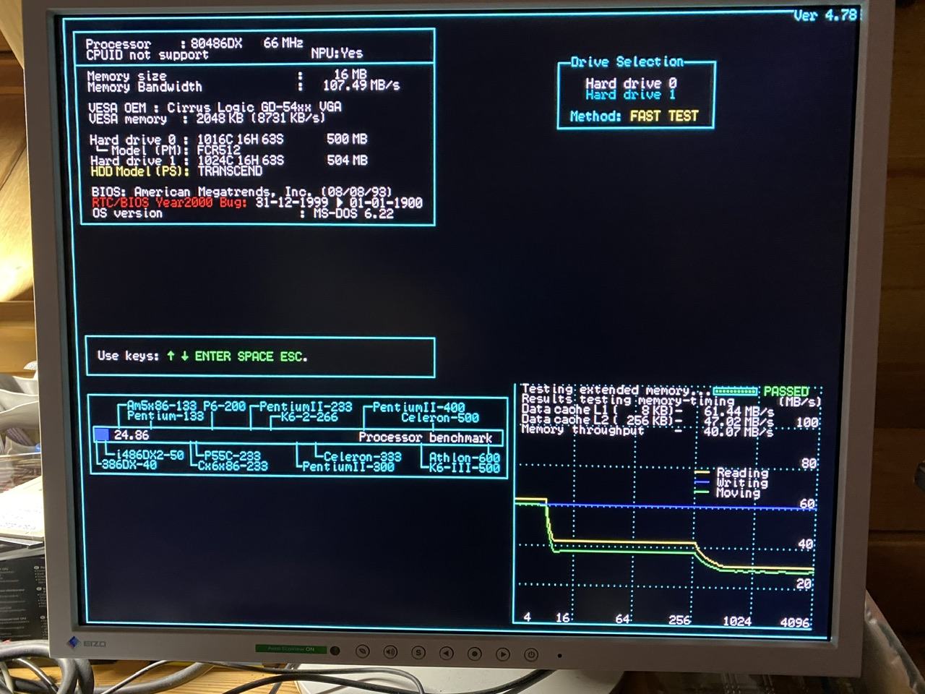Click the monitor's volume speaker button
The image size is (925, 694).
pyautogui.click(x=390, y=652)
